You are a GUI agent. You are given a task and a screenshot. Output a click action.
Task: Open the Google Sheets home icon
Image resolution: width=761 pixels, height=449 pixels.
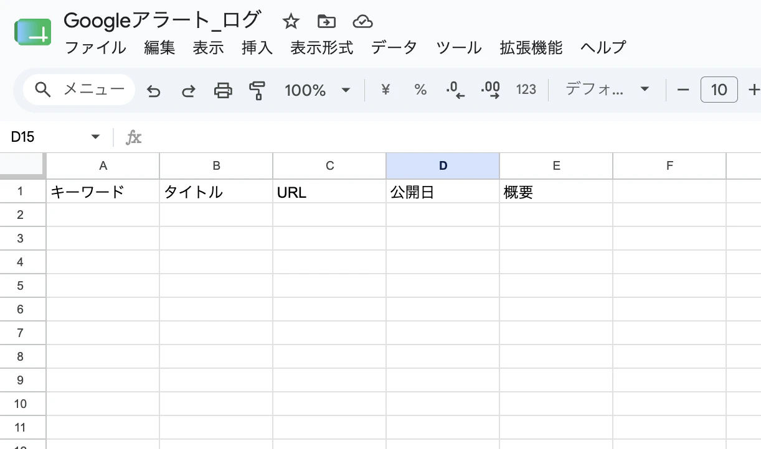tap(32, 32)
